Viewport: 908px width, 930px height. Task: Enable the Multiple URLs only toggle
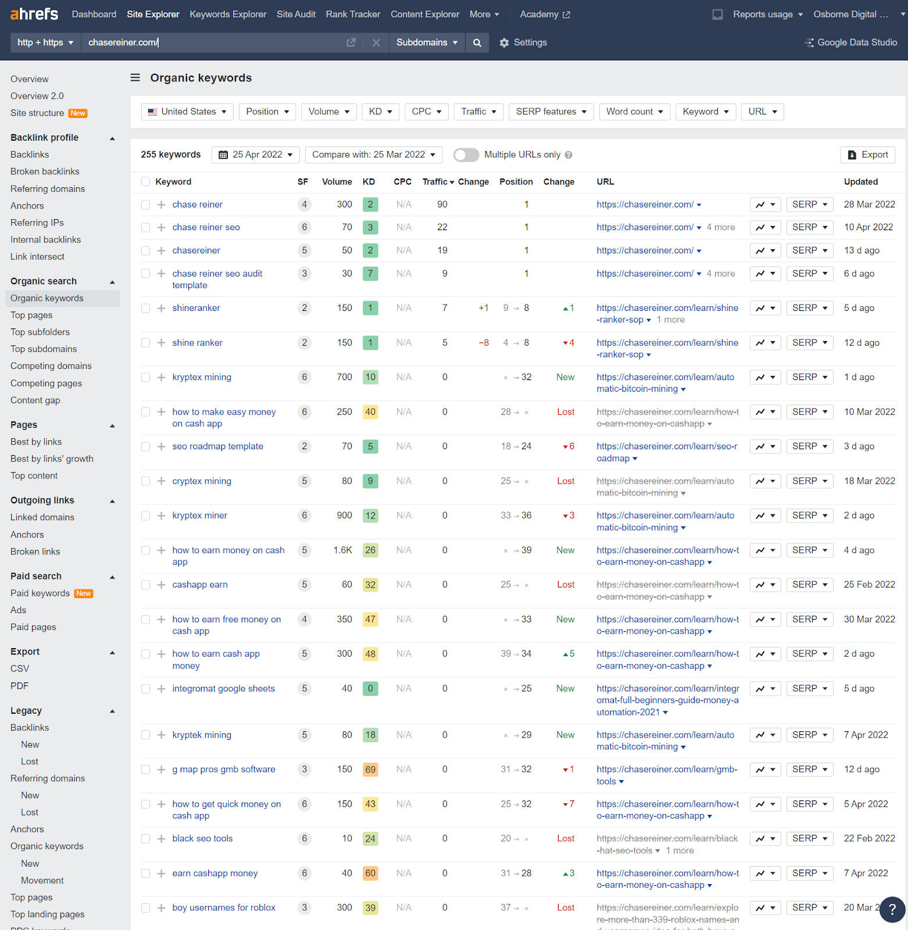pyautogui.click(x=466, y=155)
